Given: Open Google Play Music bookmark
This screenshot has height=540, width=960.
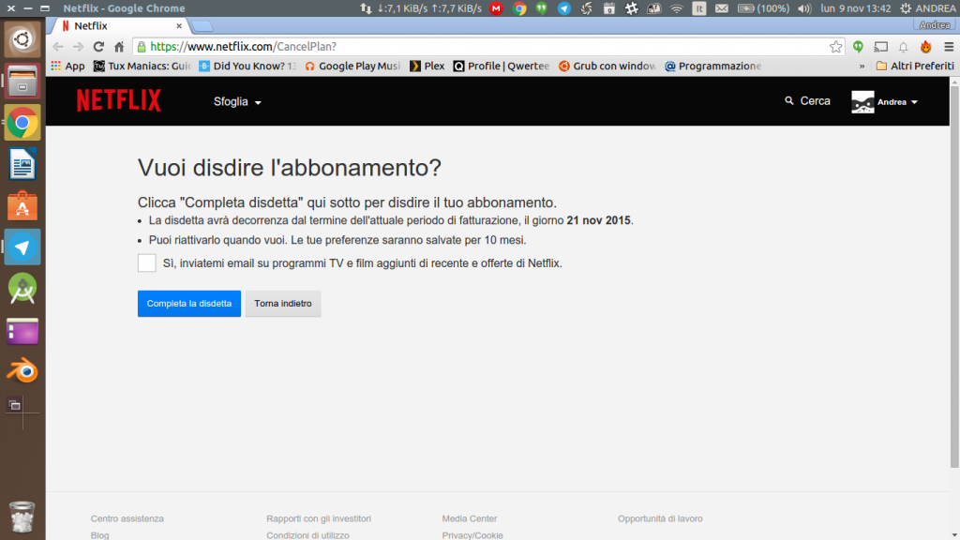Looking at the screenshot, I should (352, 67).
